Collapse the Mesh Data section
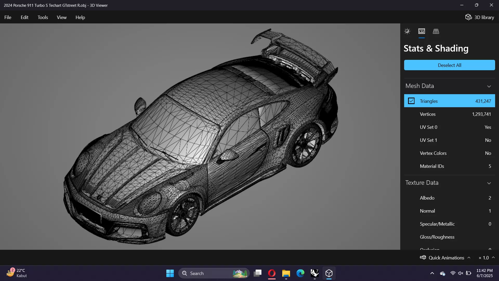 click(489, 86)
